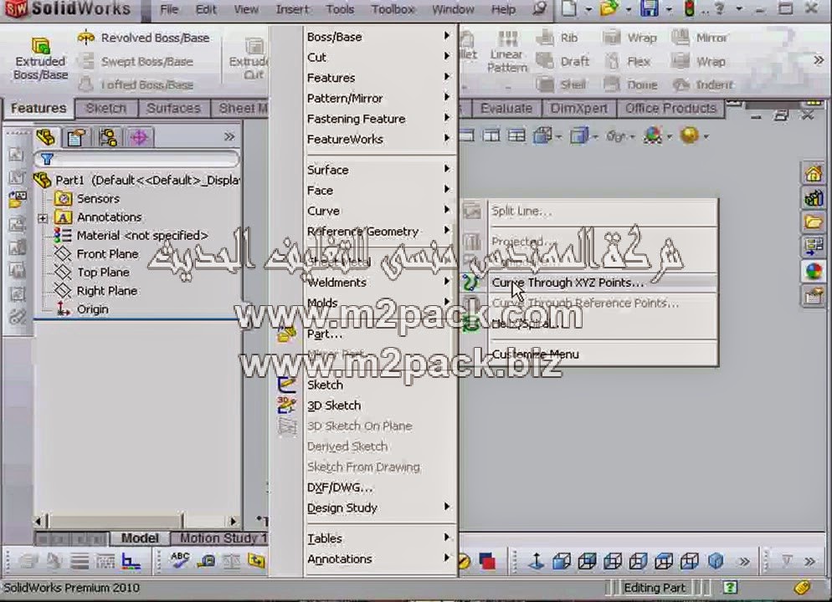832x602 pixels.
Task: Open the Boss/Base submenu
Action: pos(379,37)
